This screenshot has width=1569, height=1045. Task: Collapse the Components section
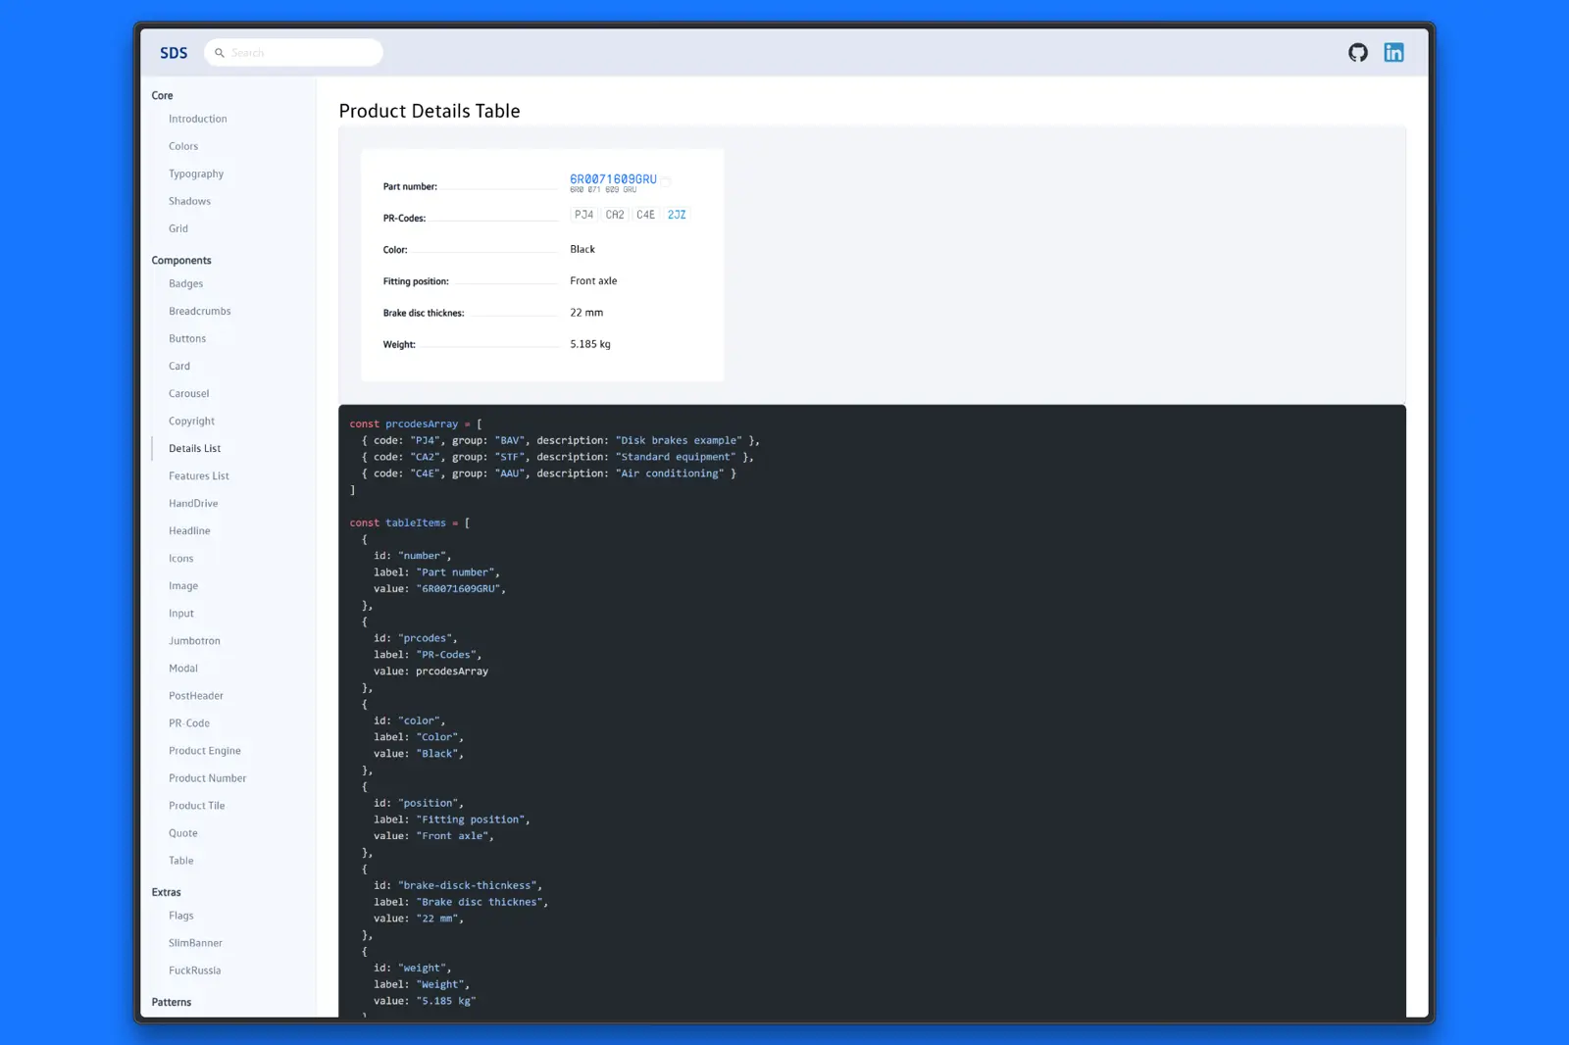[181, 260]
